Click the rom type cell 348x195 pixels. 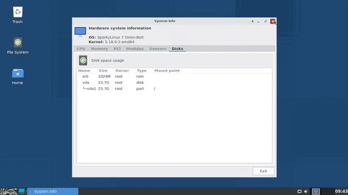(x=140, y=76)
